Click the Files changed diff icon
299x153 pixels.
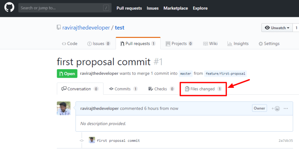[187, 89]
